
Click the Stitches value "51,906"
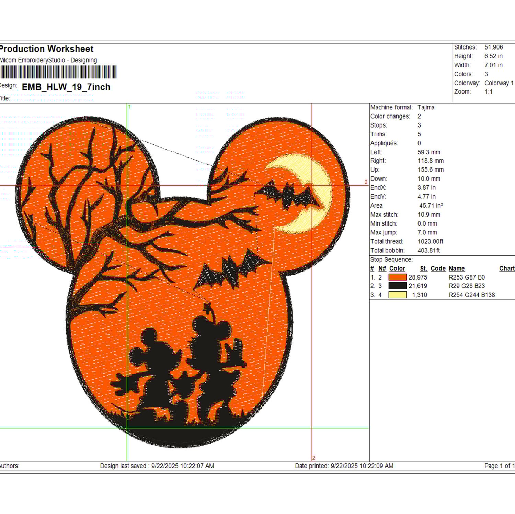click(494, 47)
